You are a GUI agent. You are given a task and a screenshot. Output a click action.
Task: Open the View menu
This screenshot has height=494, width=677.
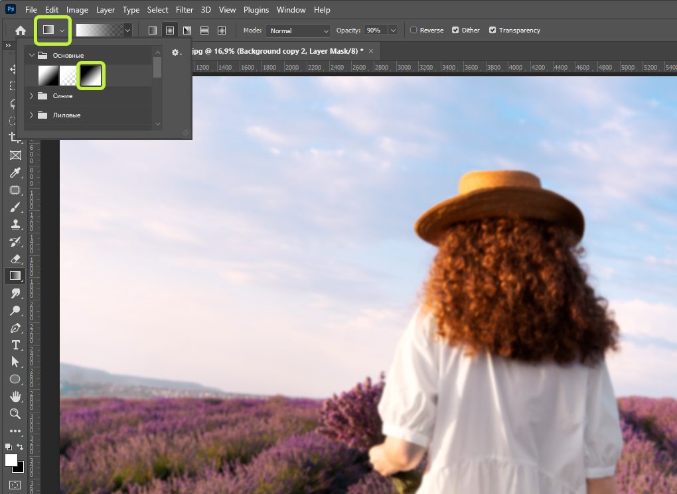pyautogui.click(x=227, y=9)
